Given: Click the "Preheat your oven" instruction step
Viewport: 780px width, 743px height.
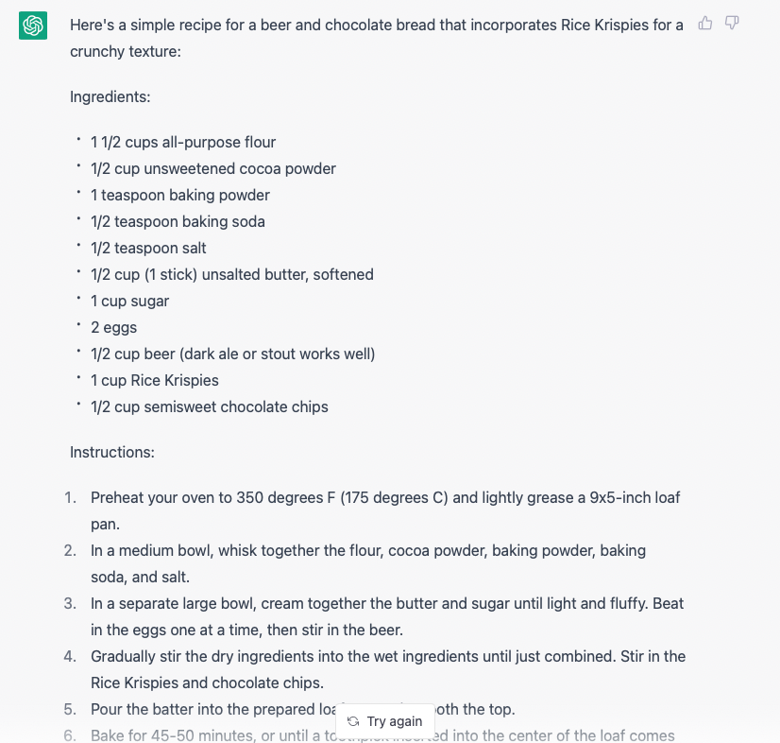Looking at the screenshot, I should pos(385,497).
